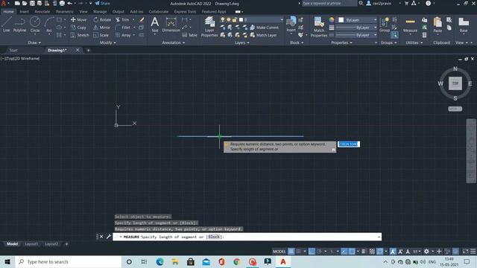
Task: Expand the Annotation panel
Action: 174,43
